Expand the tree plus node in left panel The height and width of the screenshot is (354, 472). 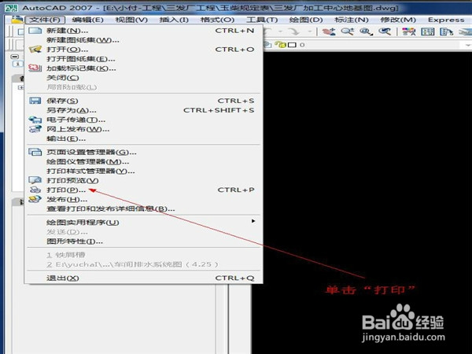20,87
